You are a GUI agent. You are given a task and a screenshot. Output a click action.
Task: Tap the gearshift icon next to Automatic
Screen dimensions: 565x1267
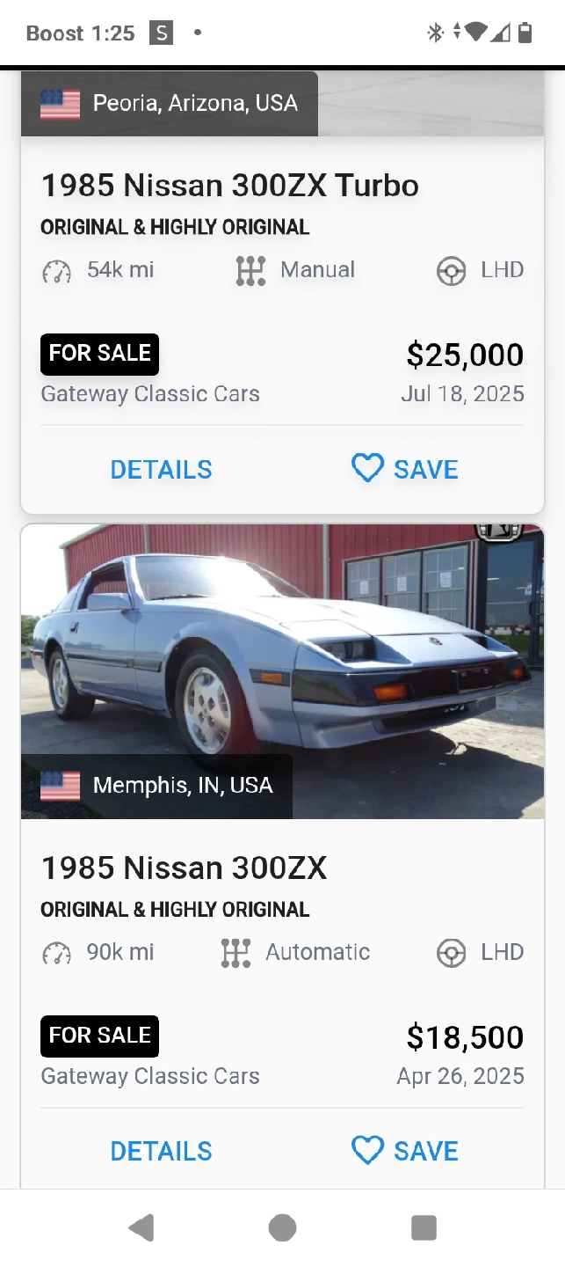click(235, 953)
